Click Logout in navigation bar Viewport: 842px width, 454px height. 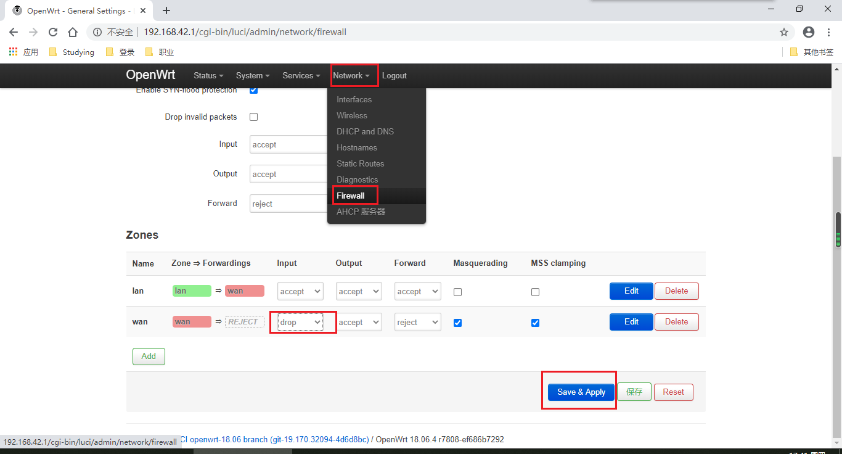click(394, 75)
